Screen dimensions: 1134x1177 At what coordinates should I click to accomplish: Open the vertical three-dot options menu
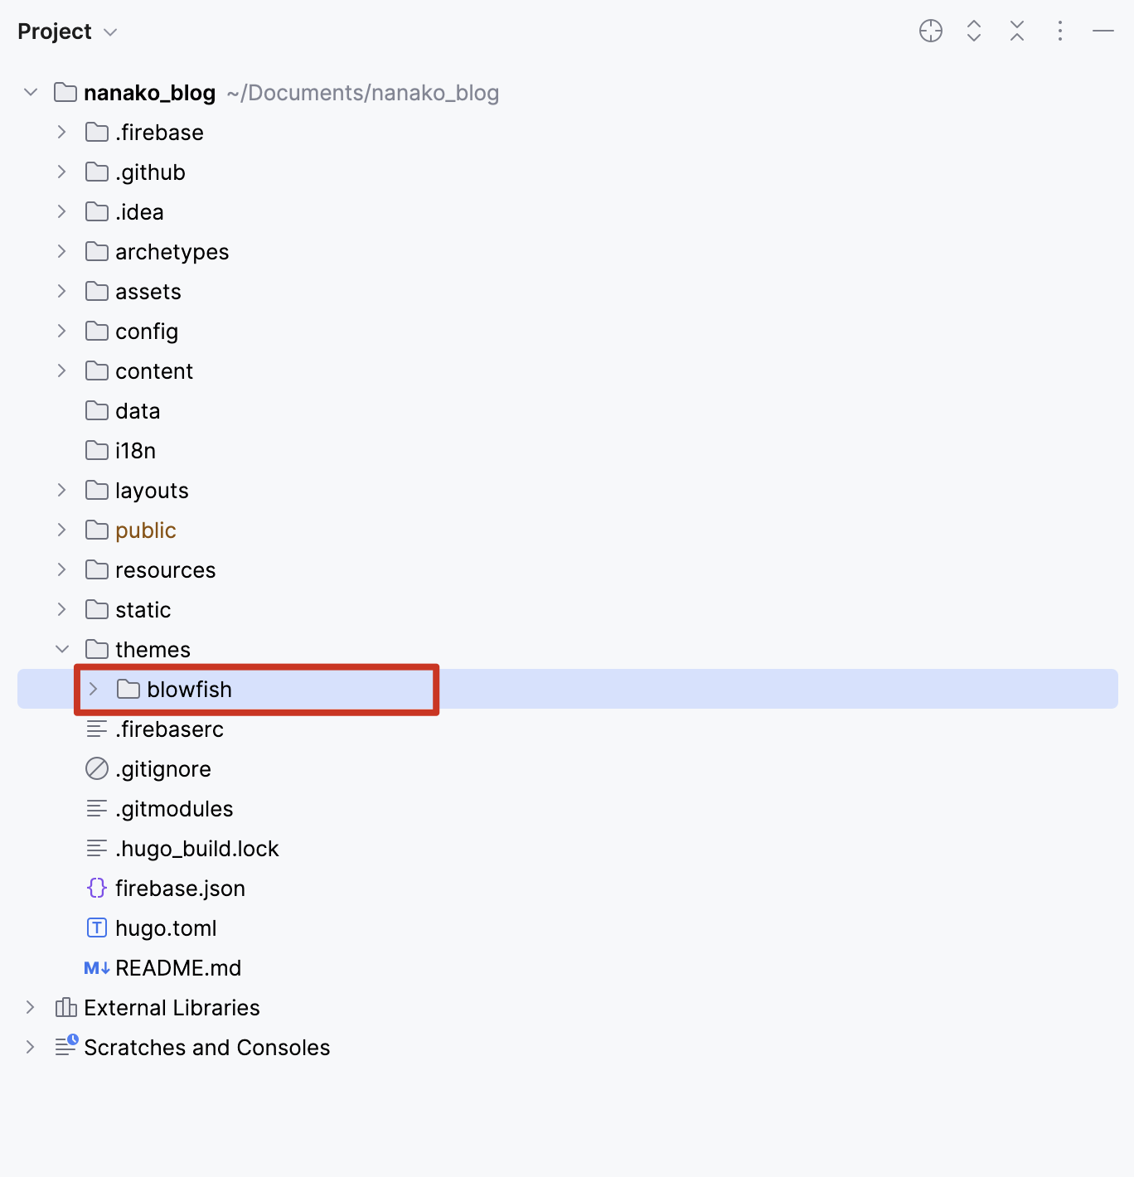tap(1060, 31)
